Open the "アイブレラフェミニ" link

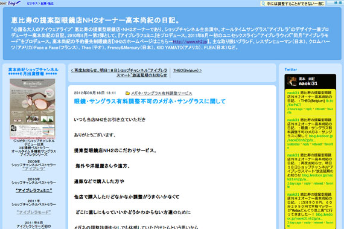34,190
